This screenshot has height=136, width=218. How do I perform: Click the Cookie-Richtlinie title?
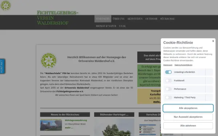[x=178, y=42]
